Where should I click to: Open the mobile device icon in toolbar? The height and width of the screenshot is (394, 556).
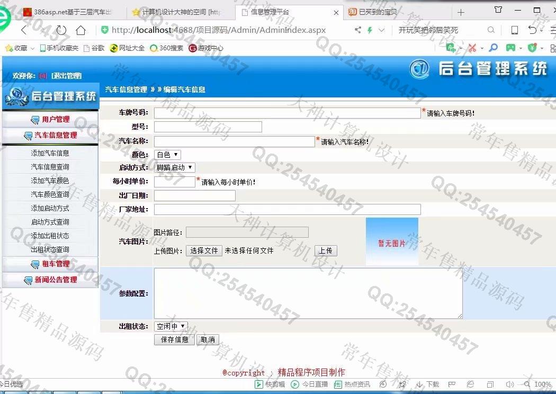coord(514,30)
